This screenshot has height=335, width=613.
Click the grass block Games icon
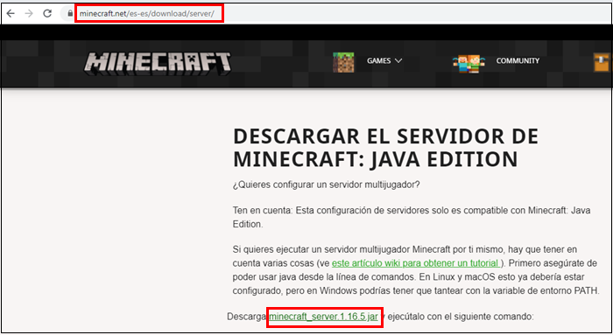click(x=343, y=62)
